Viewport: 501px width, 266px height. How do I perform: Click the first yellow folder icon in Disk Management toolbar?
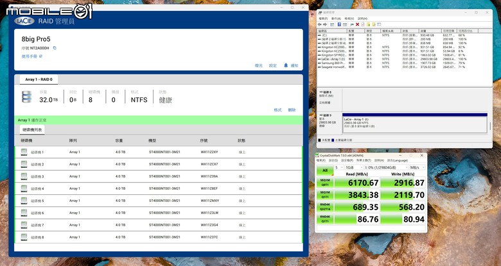(369, 24)
